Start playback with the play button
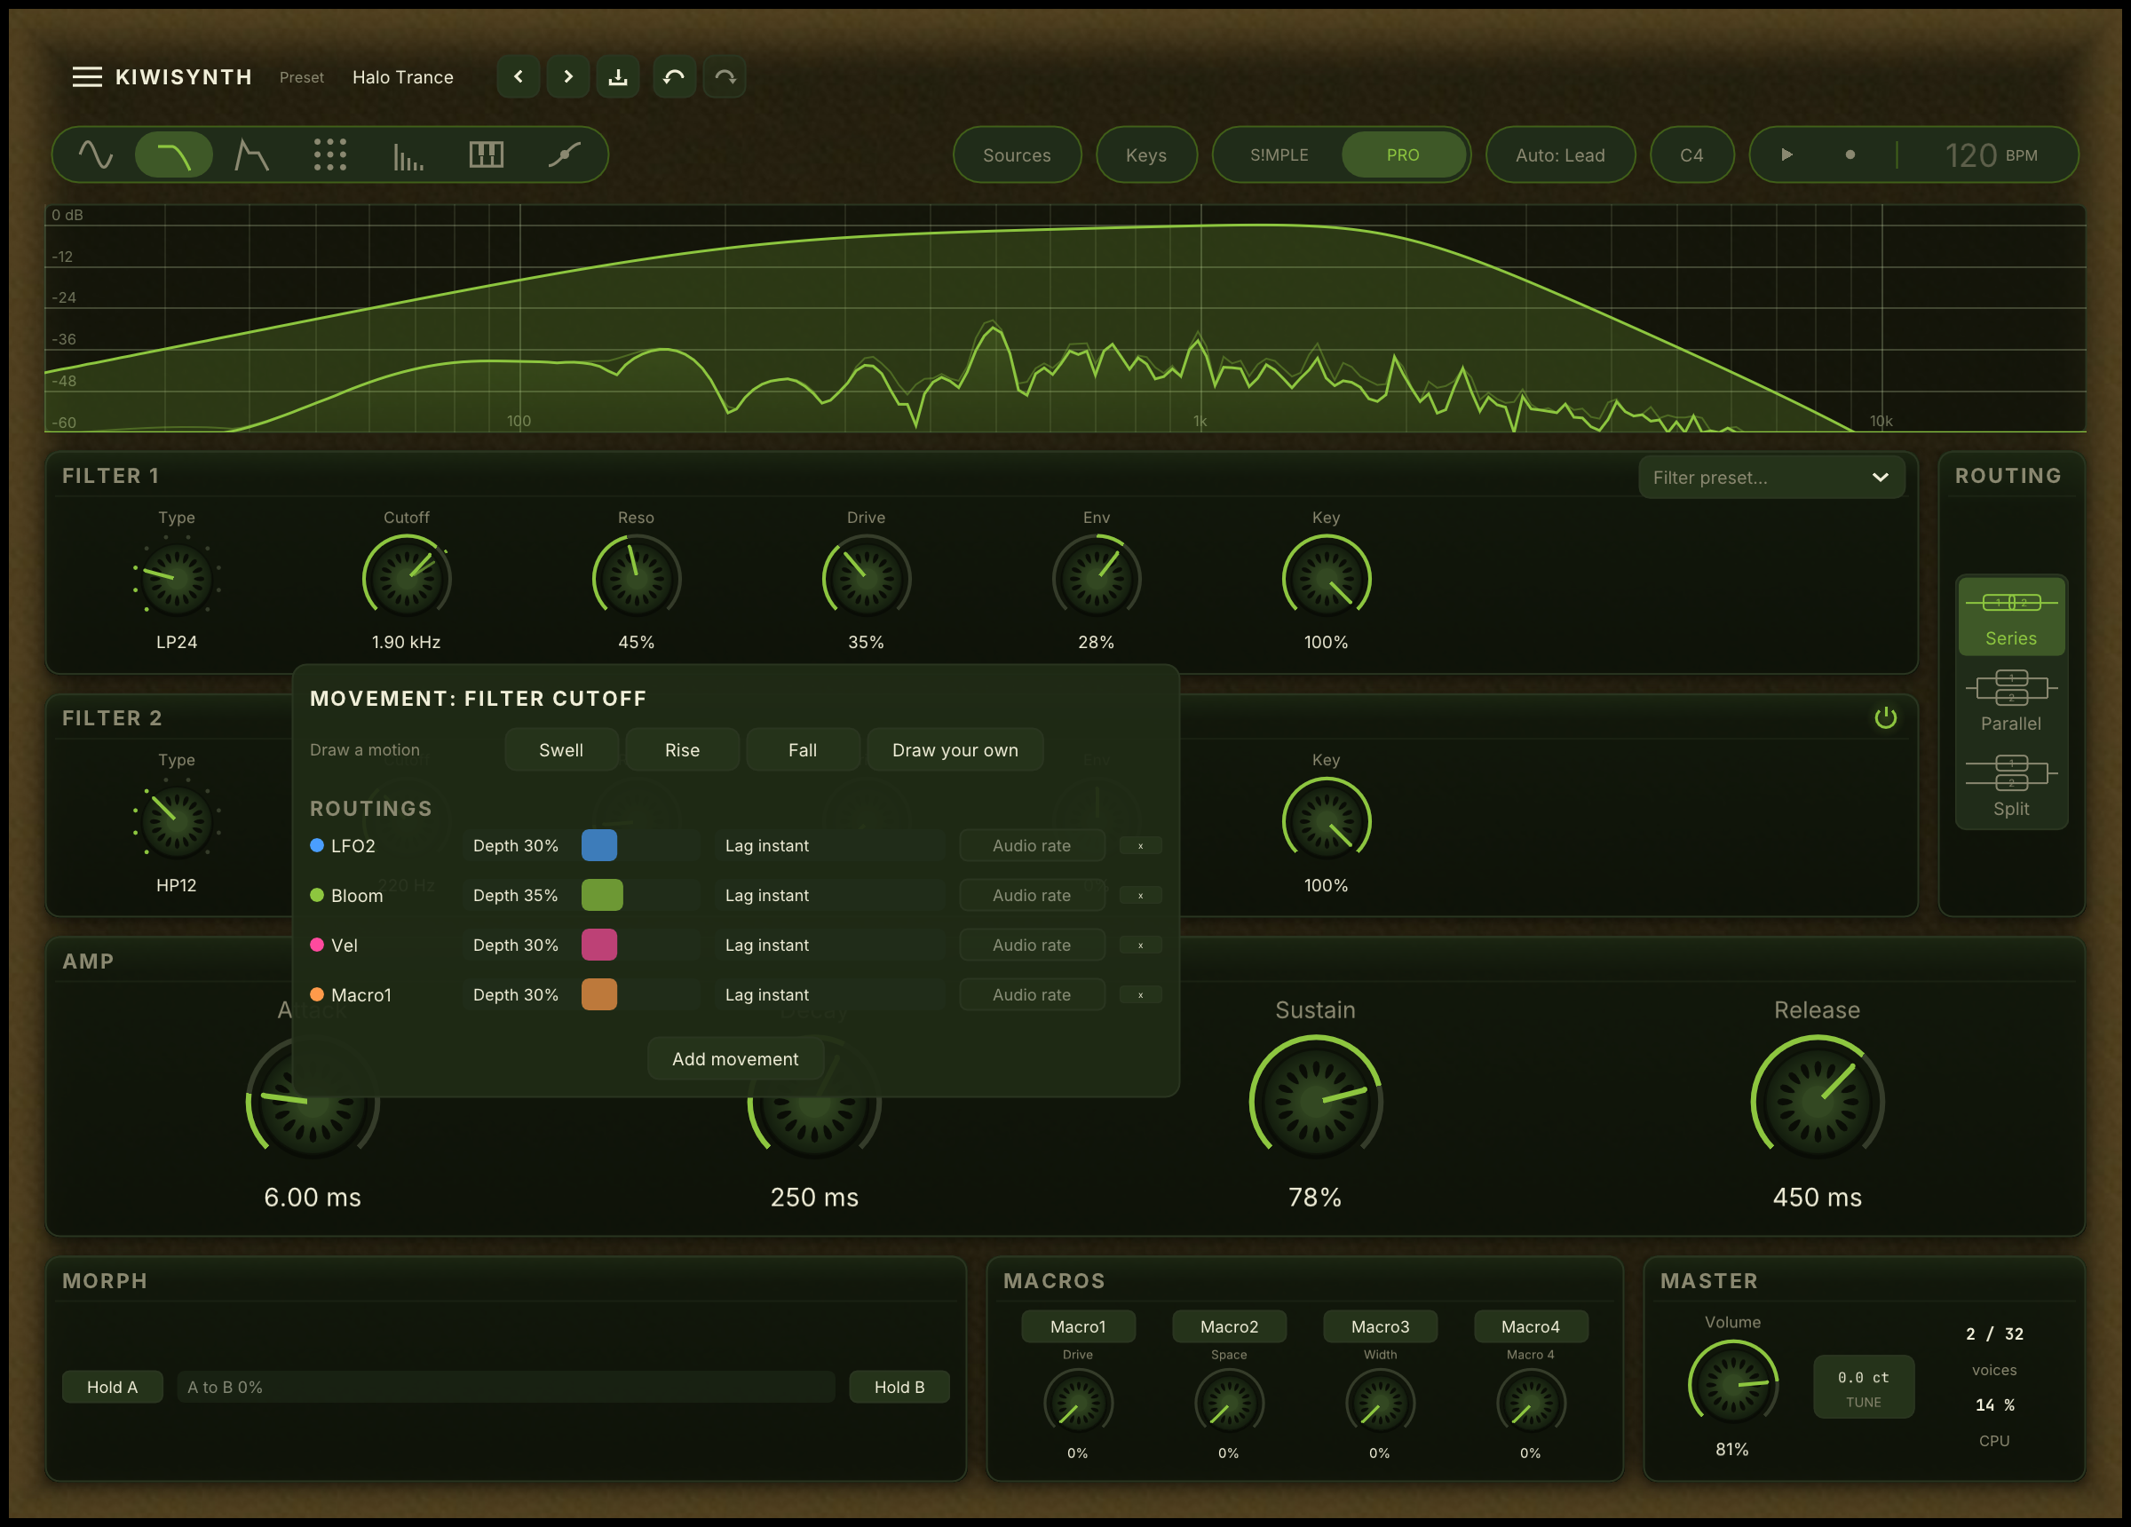The image size is (2131, 1527). point(1787,155)
